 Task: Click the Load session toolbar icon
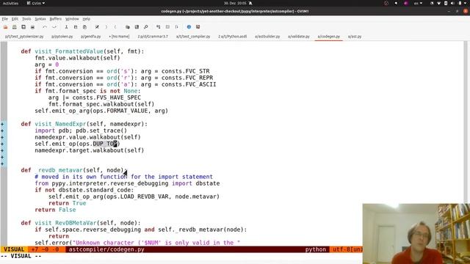128,27
